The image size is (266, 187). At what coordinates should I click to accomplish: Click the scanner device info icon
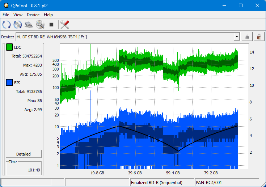pos(29,25)
